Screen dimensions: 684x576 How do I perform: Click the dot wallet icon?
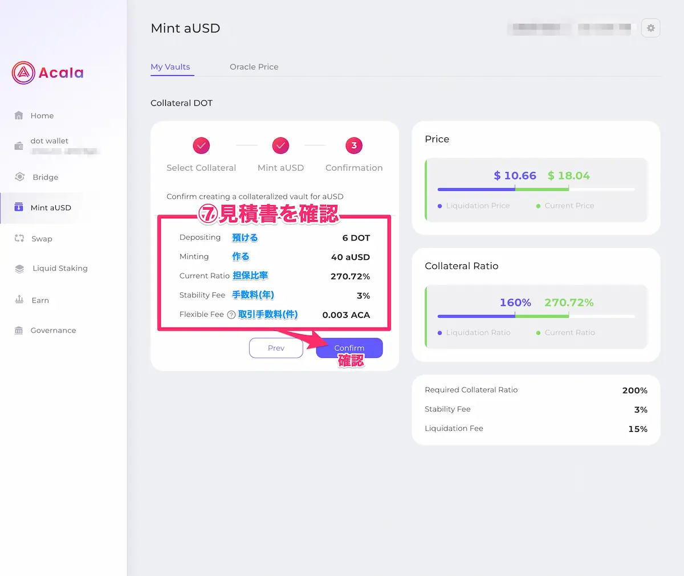click(x=19, y=146)
